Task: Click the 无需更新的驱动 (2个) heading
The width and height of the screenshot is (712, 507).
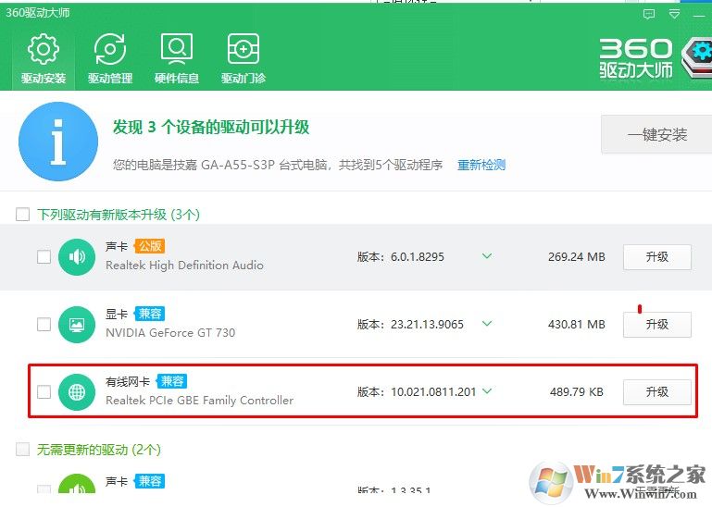Action: (99, 450)
